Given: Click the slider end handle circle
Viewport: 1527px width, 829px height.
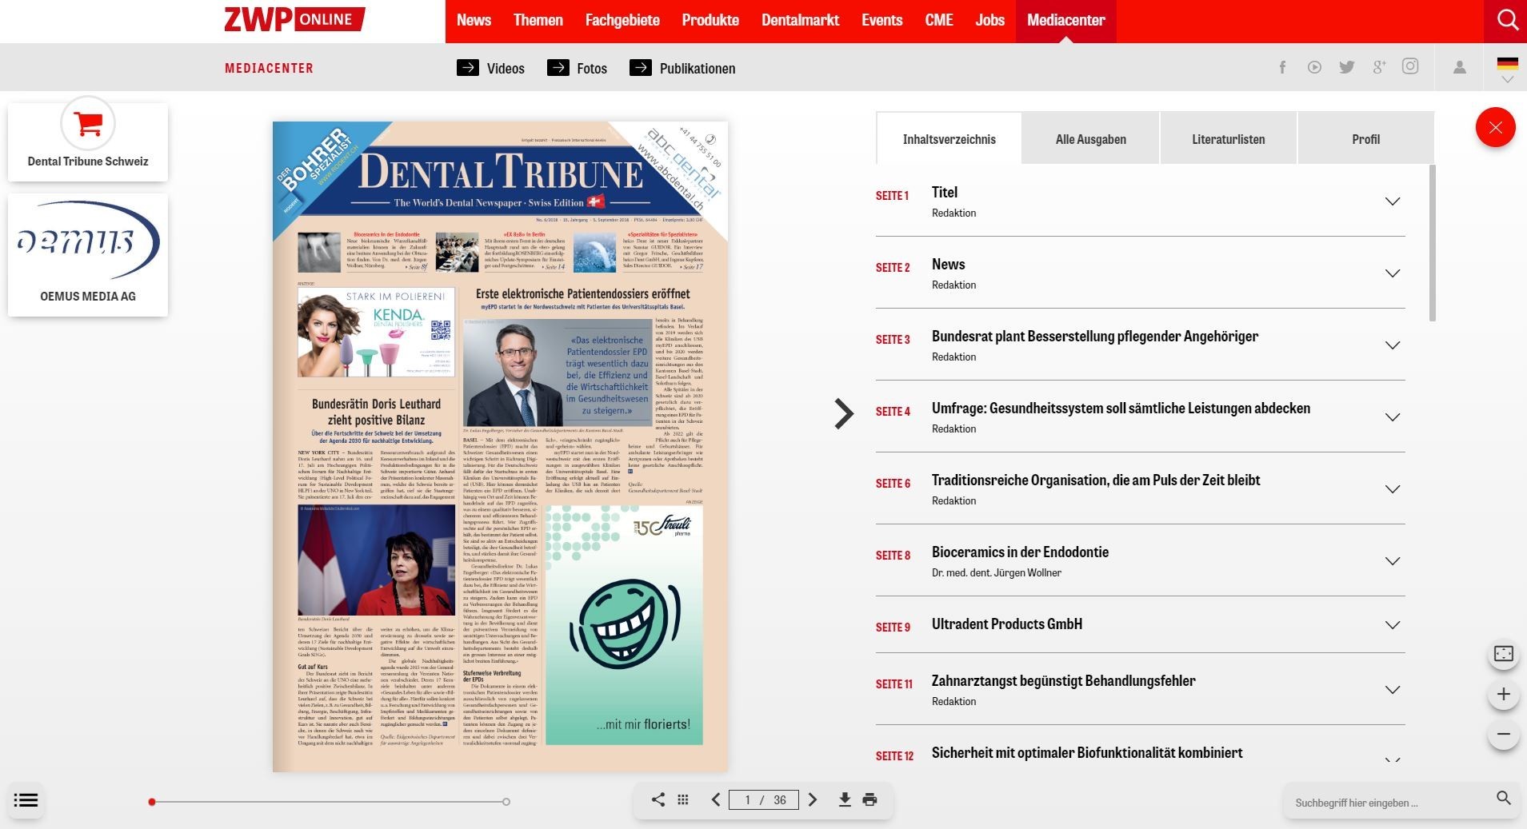Looking at the screenshot, I should [x=506, y=802].
